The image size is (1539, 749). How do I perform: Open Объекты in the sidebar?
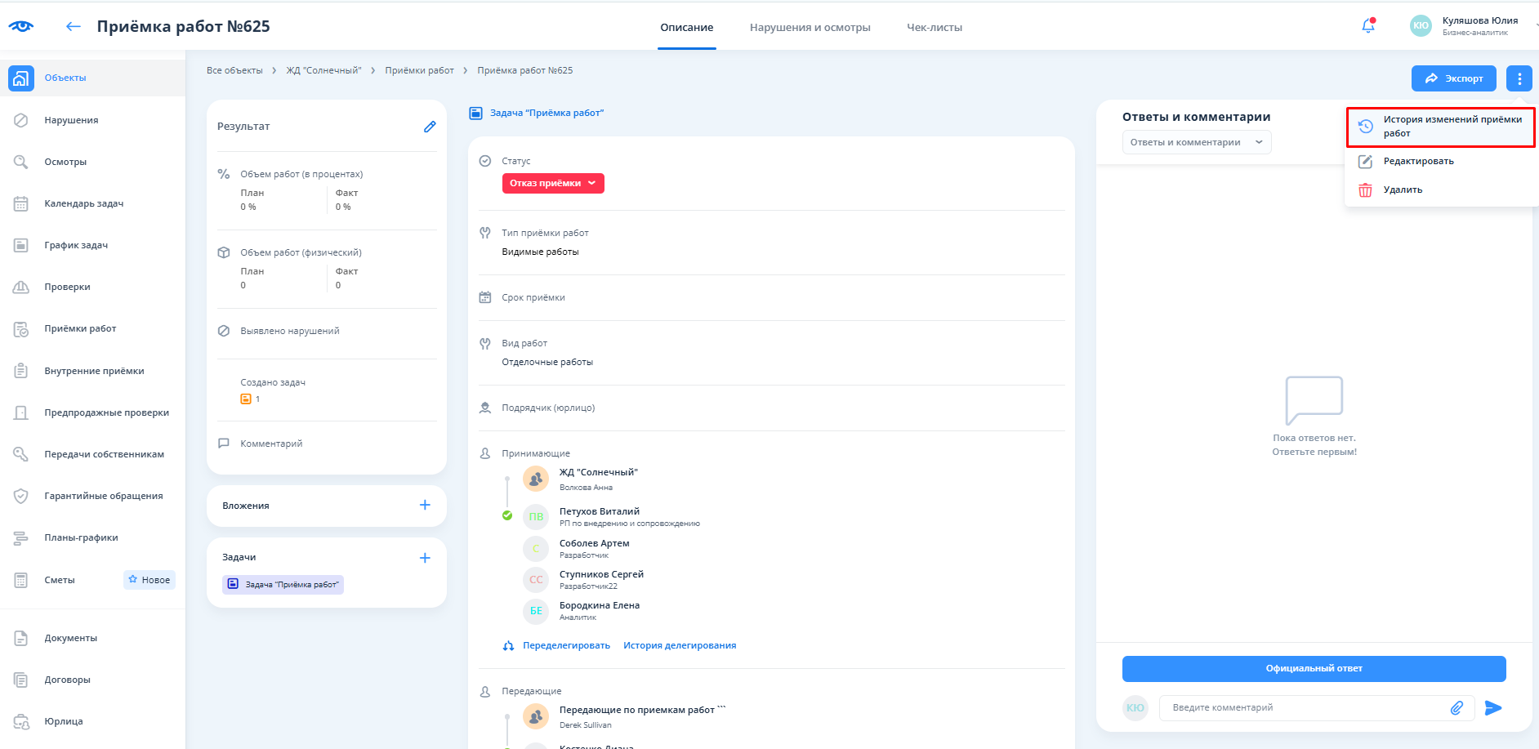92,78
